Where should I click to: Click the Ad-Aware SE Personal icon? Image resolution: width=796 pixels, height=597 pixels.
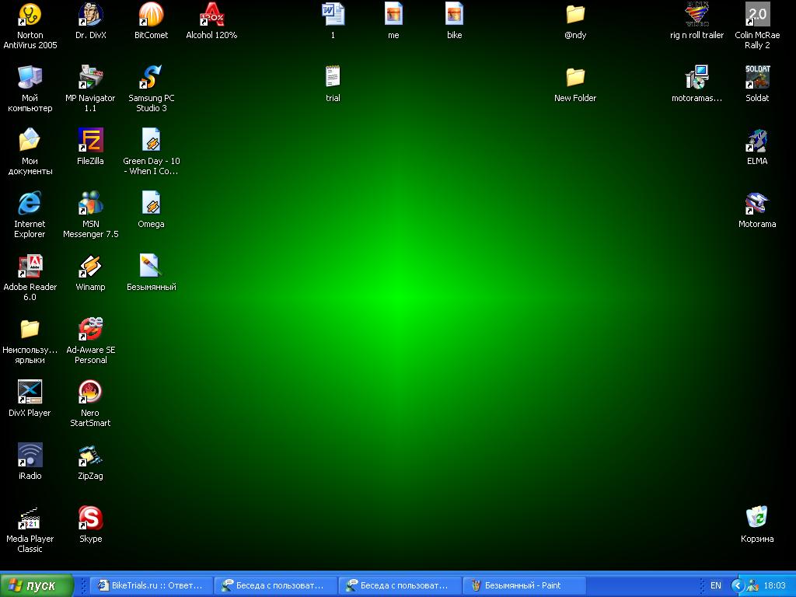[x=90, y=330]
